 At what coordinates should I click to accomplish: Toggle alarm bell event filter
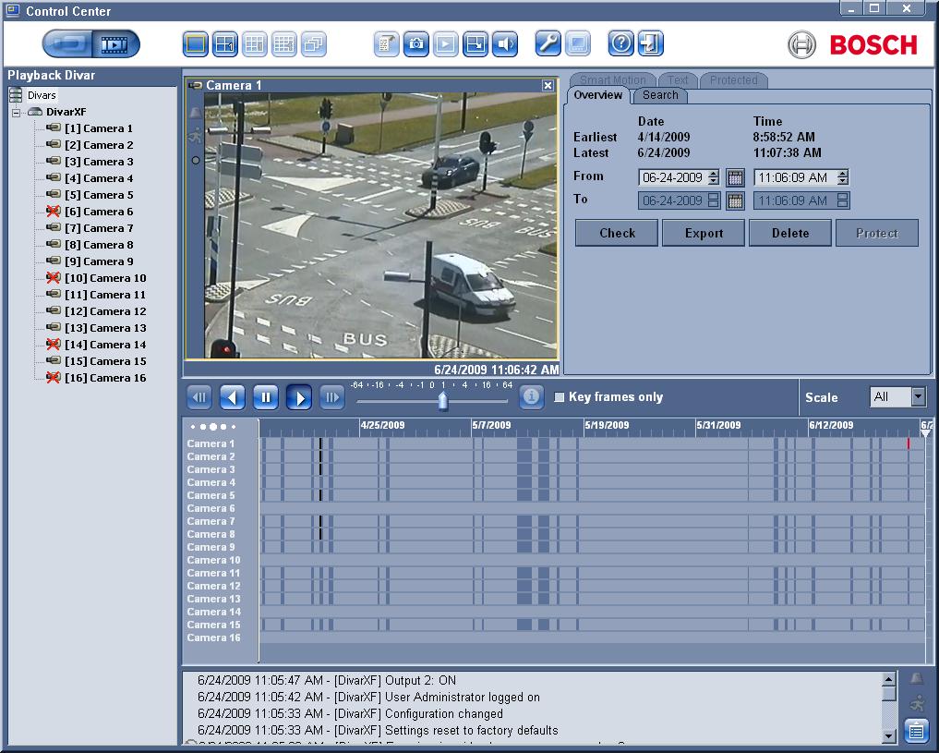click(x=916, y=678)
